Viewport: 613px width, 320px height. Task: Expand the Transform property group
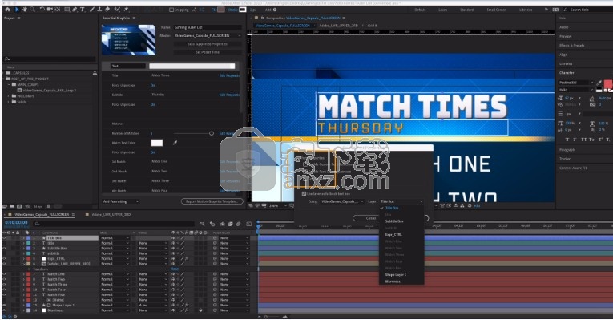[x=29, y=269]
